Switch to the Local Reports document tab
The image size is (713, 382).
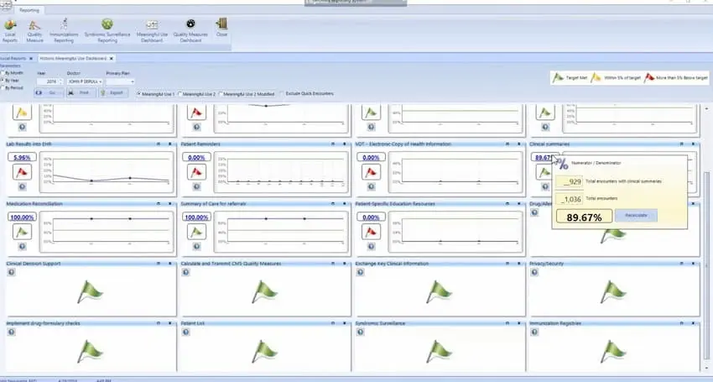[13, 58]
